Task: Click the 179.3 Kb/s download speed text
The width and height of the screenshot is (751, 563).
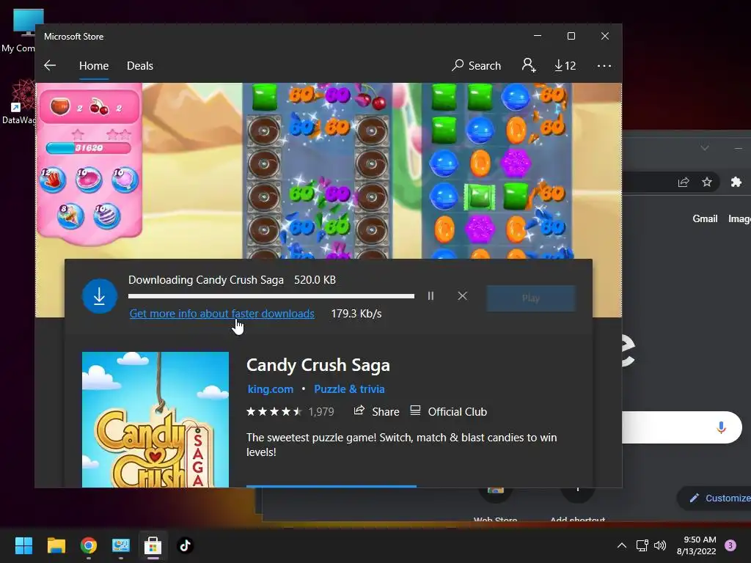Action: [356, 314]
